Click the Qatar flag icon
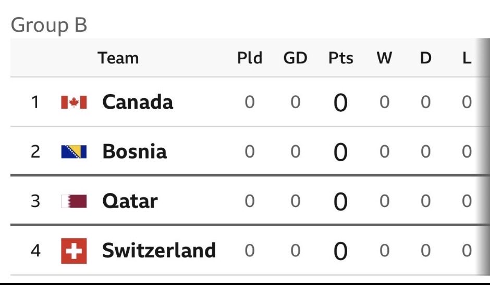Screen dimensions: 490x285 (73, 201)
